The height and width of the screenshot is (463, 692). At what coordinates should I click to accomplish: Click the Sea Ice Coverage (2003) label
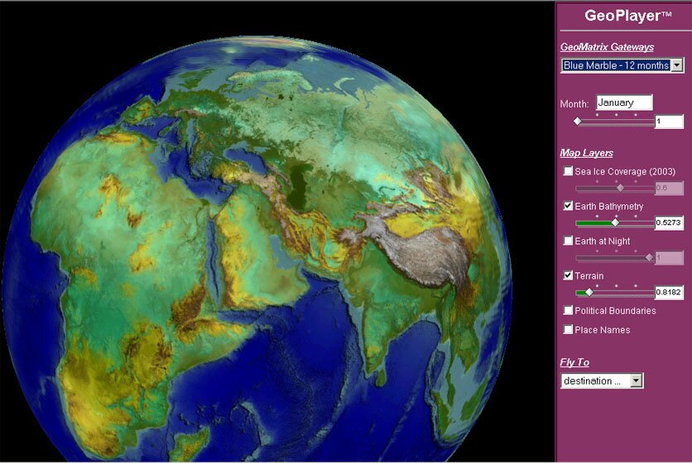(625, 171)
